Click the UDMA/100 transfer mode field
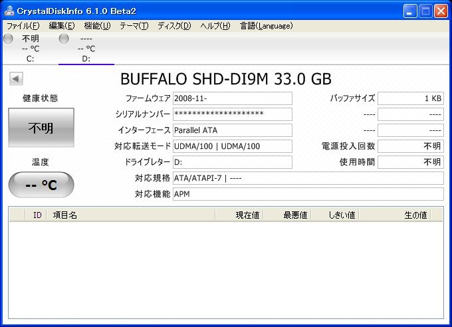The image size is (452, 327). point(233,146)
